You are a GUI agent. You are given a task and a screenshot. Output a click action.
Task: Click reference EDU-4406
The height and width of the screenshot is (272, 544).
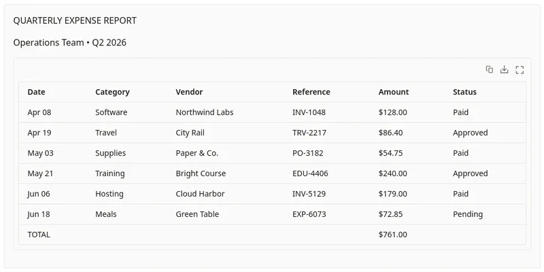(x=310, y=173)
